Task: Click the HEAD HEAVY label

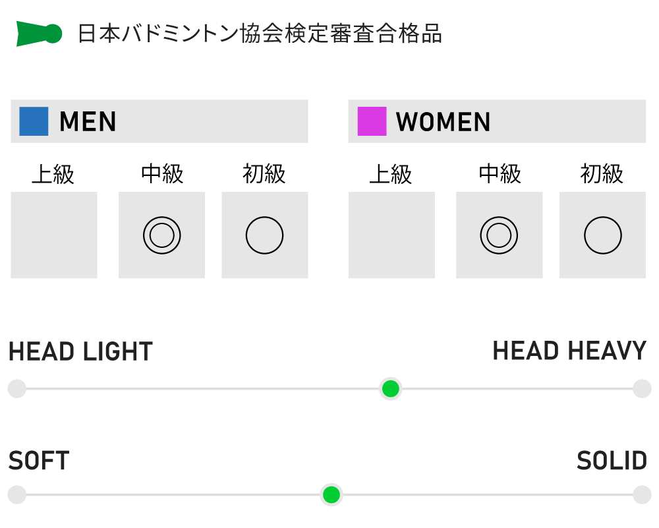Action: [x=569, y=351]
